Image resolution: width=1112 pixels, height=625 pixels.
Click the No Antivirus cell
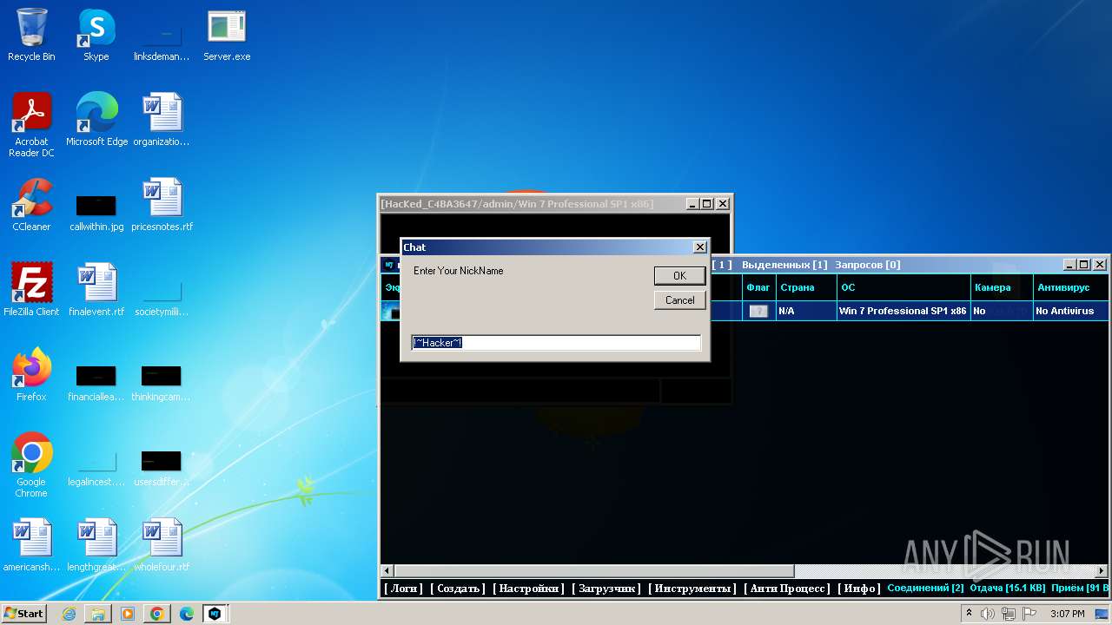[1071, 311]
